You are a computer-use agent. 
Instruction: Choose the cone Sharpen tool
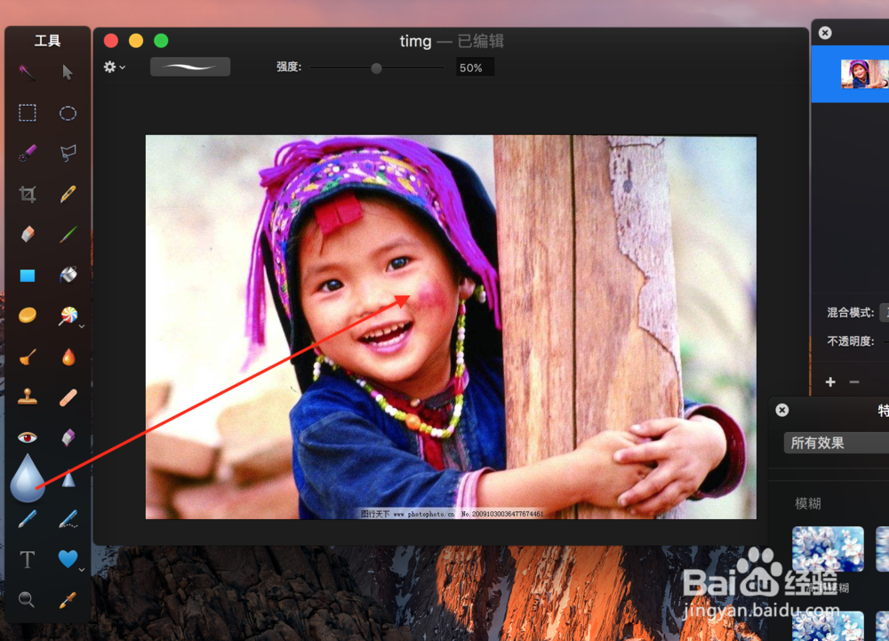pyautogui.click(x=68, y=479)
